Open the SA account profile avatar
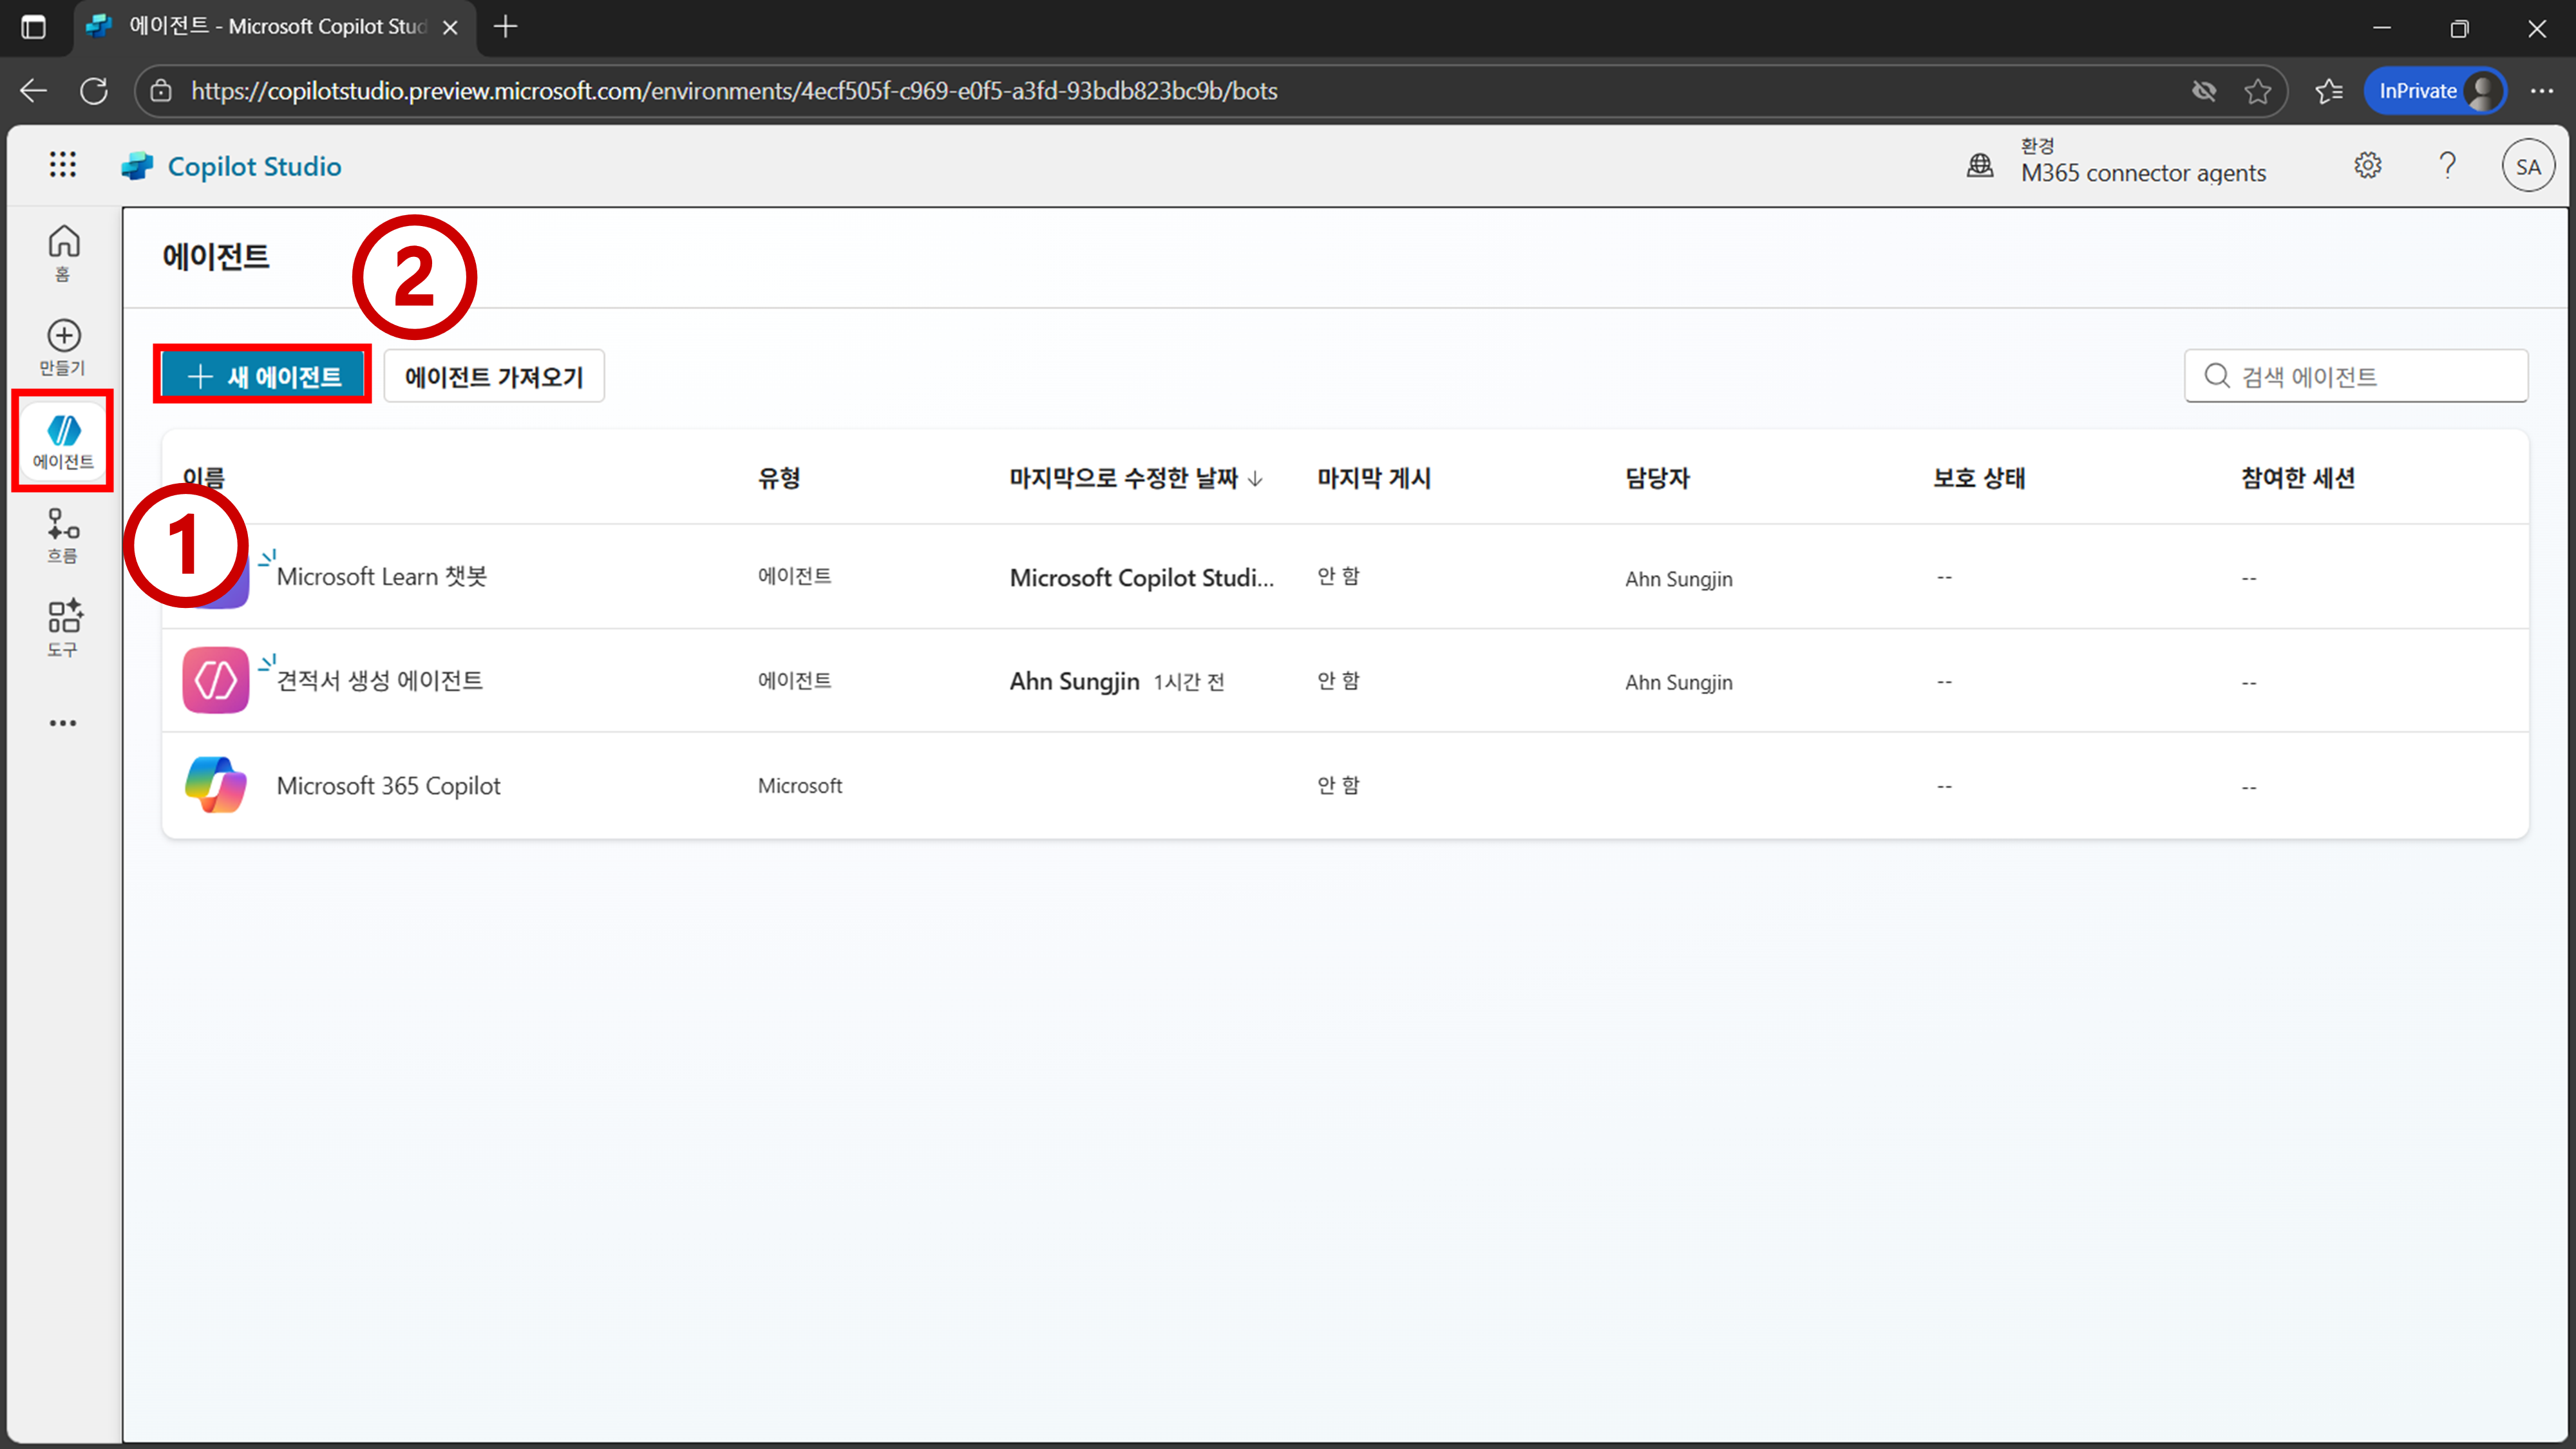Screen dimensions: 2576x1449 (x=2527, y=167)
